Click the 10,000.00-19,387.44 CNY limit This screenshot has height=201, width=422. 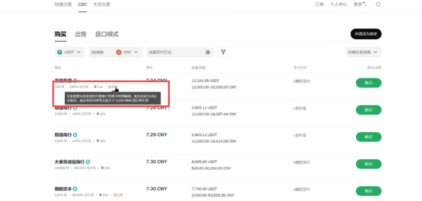pyautogui.click(x=214, y=114)
